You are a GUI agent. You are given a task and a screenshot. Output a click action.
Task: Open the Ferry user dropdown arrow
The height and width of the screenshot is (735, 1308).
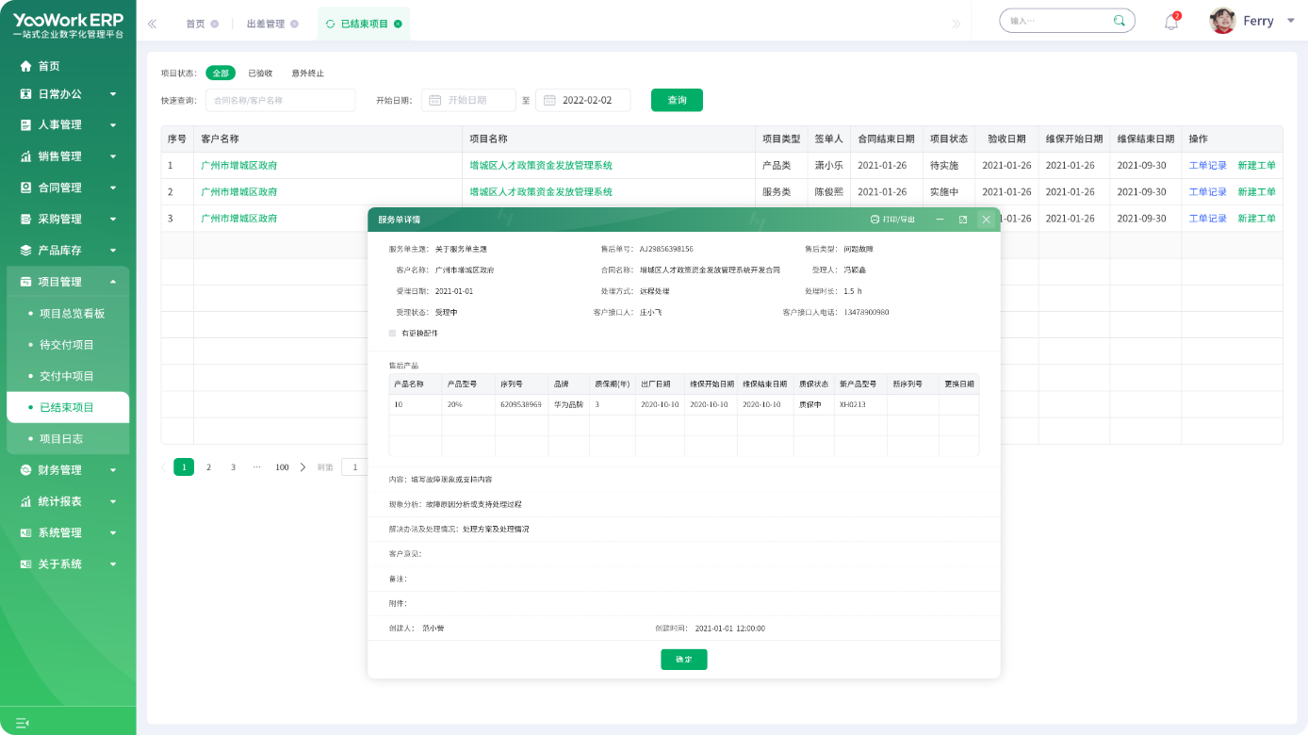1290,21
